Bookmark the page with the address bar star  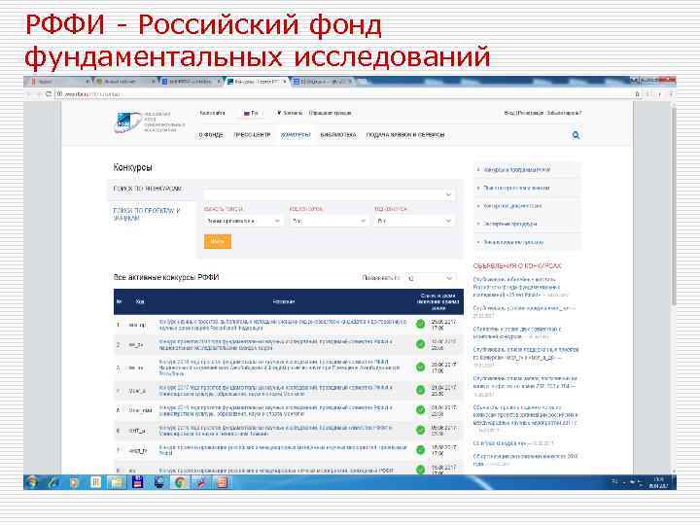638,94
